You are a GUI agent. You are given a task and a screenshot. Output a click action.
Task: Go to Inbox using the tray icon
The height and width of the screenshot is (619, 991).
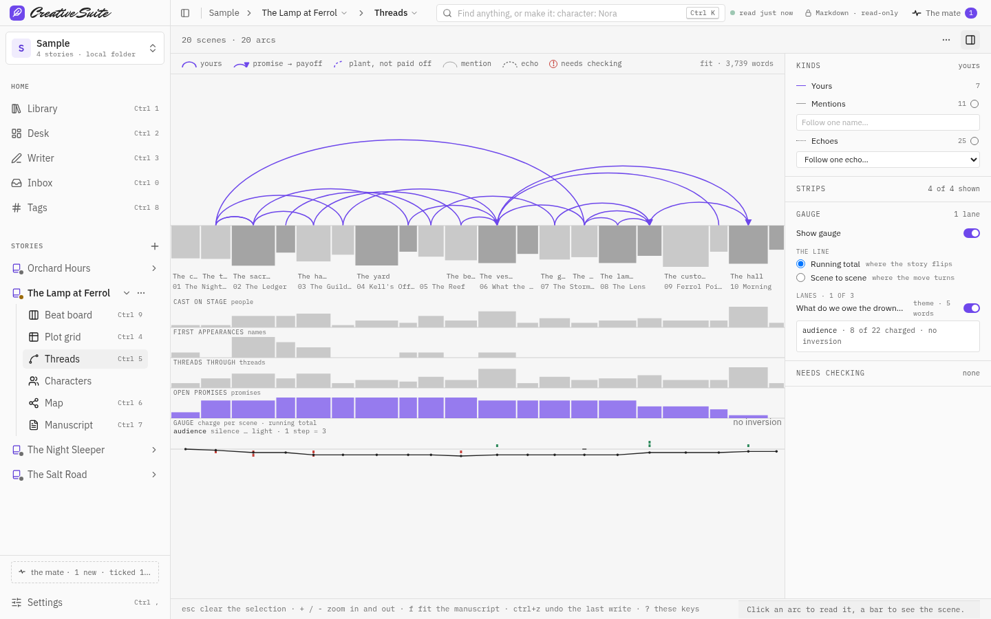pos(17,183)
